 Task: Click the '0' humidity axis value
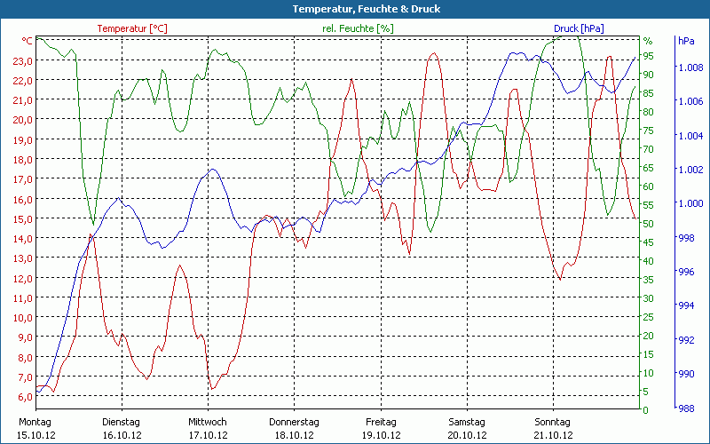646,410
